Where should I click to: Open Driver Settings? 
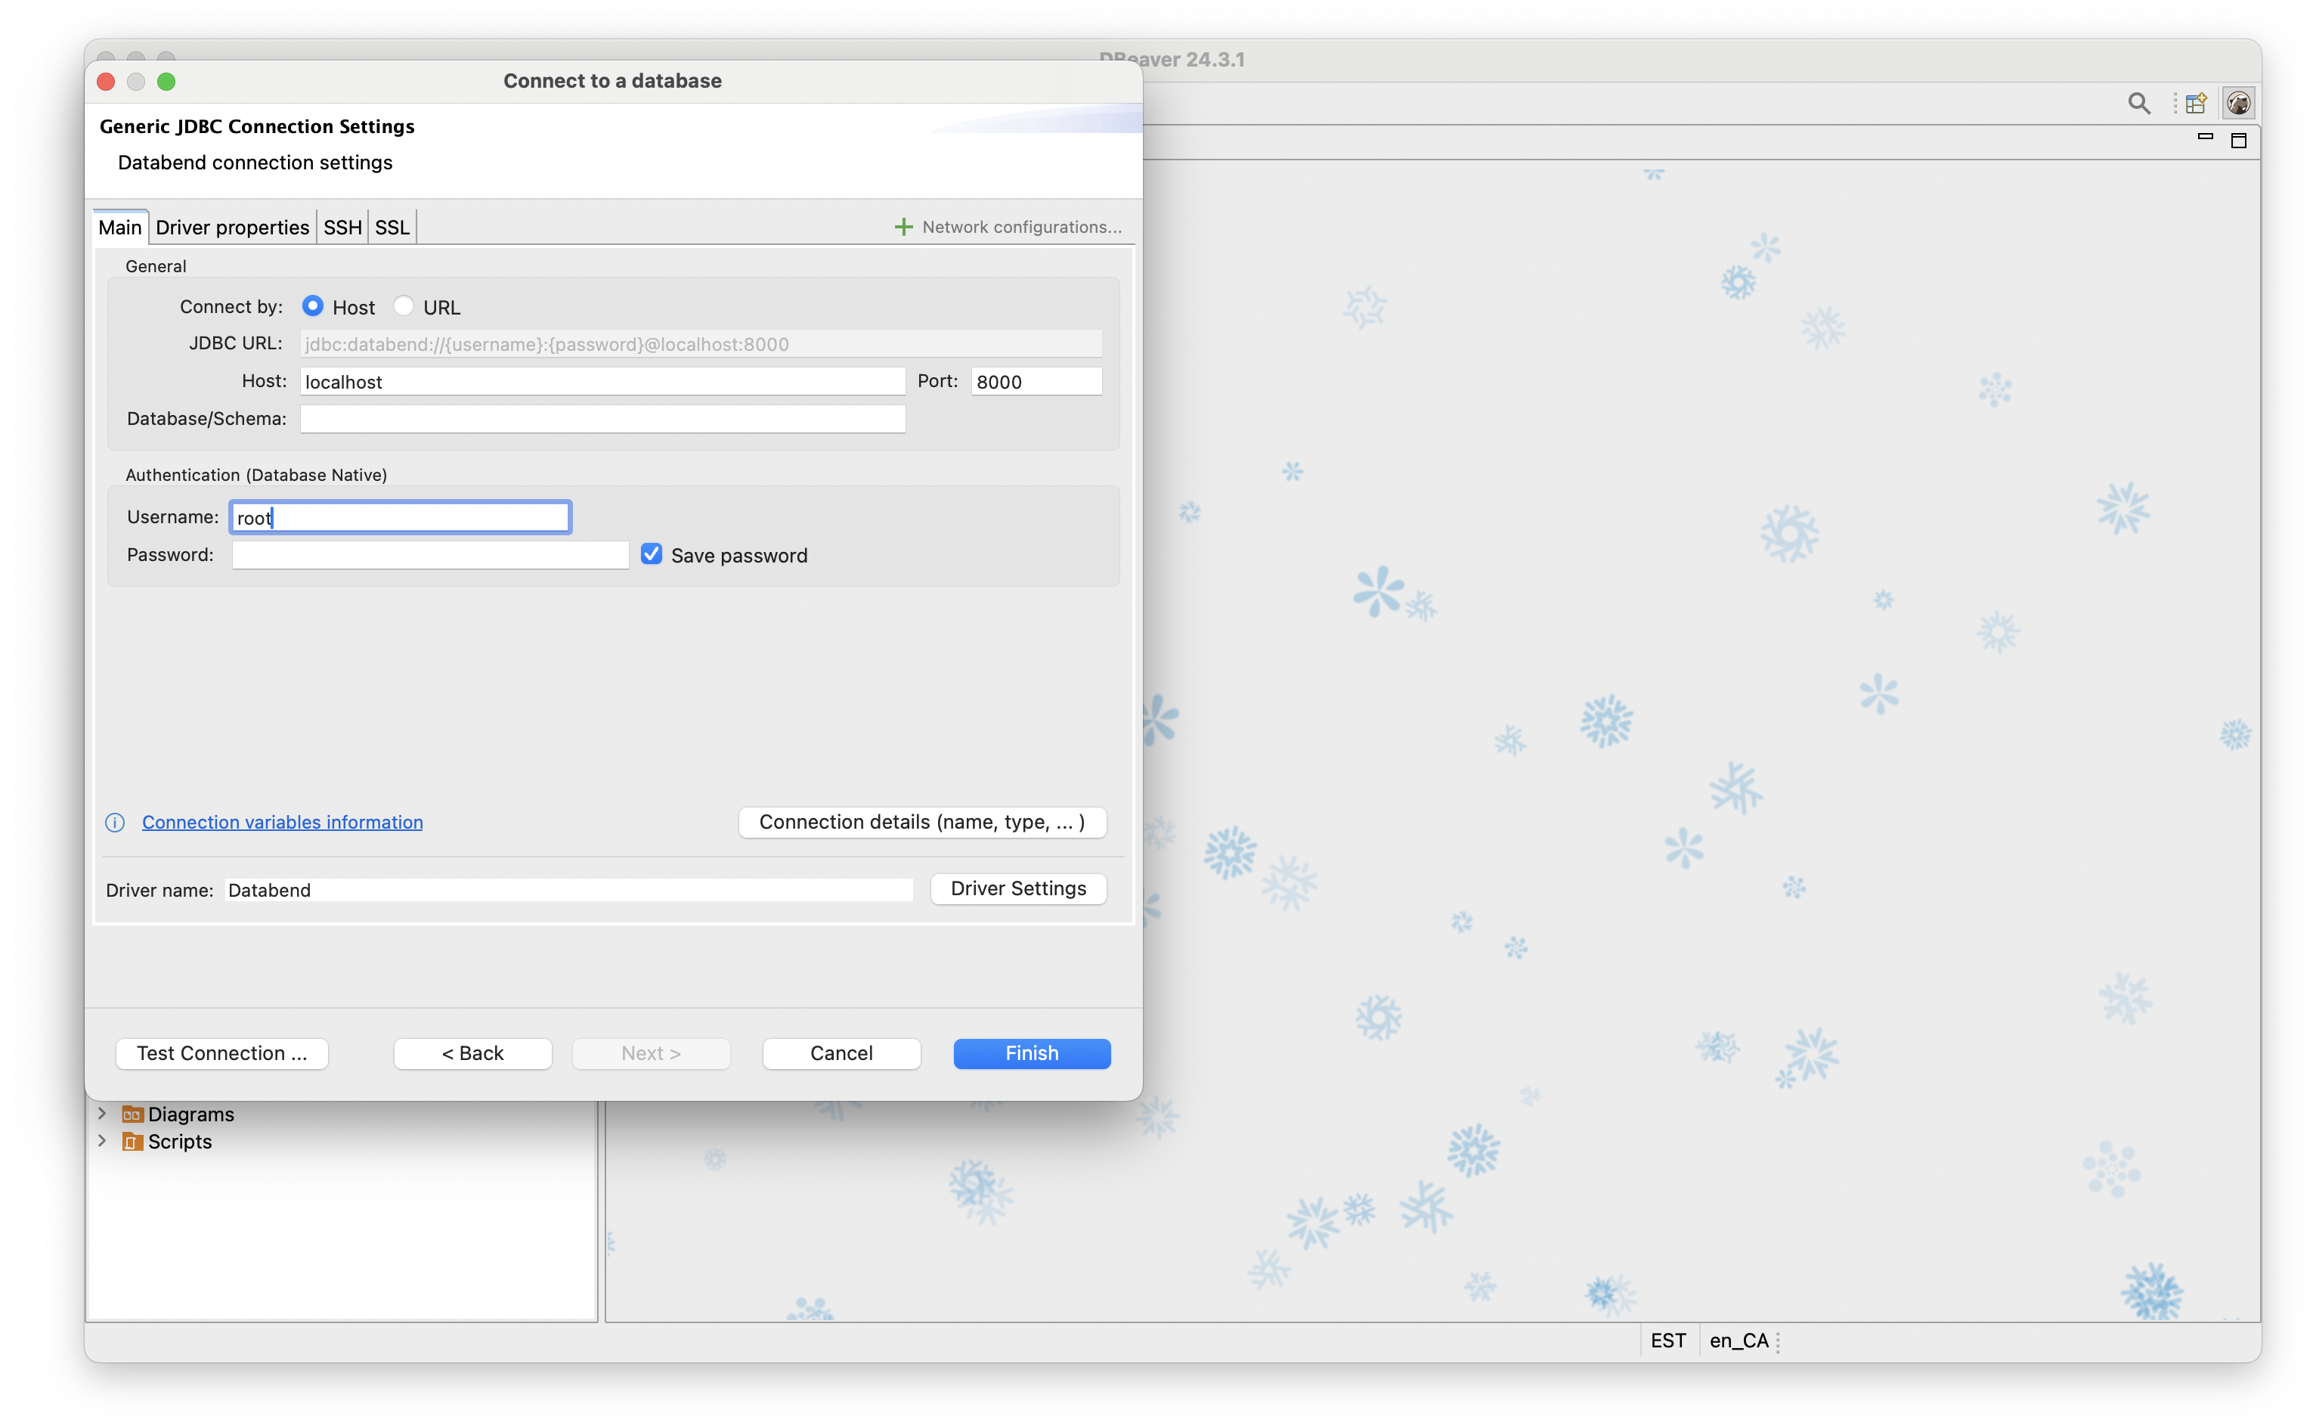pos(1018,888)
